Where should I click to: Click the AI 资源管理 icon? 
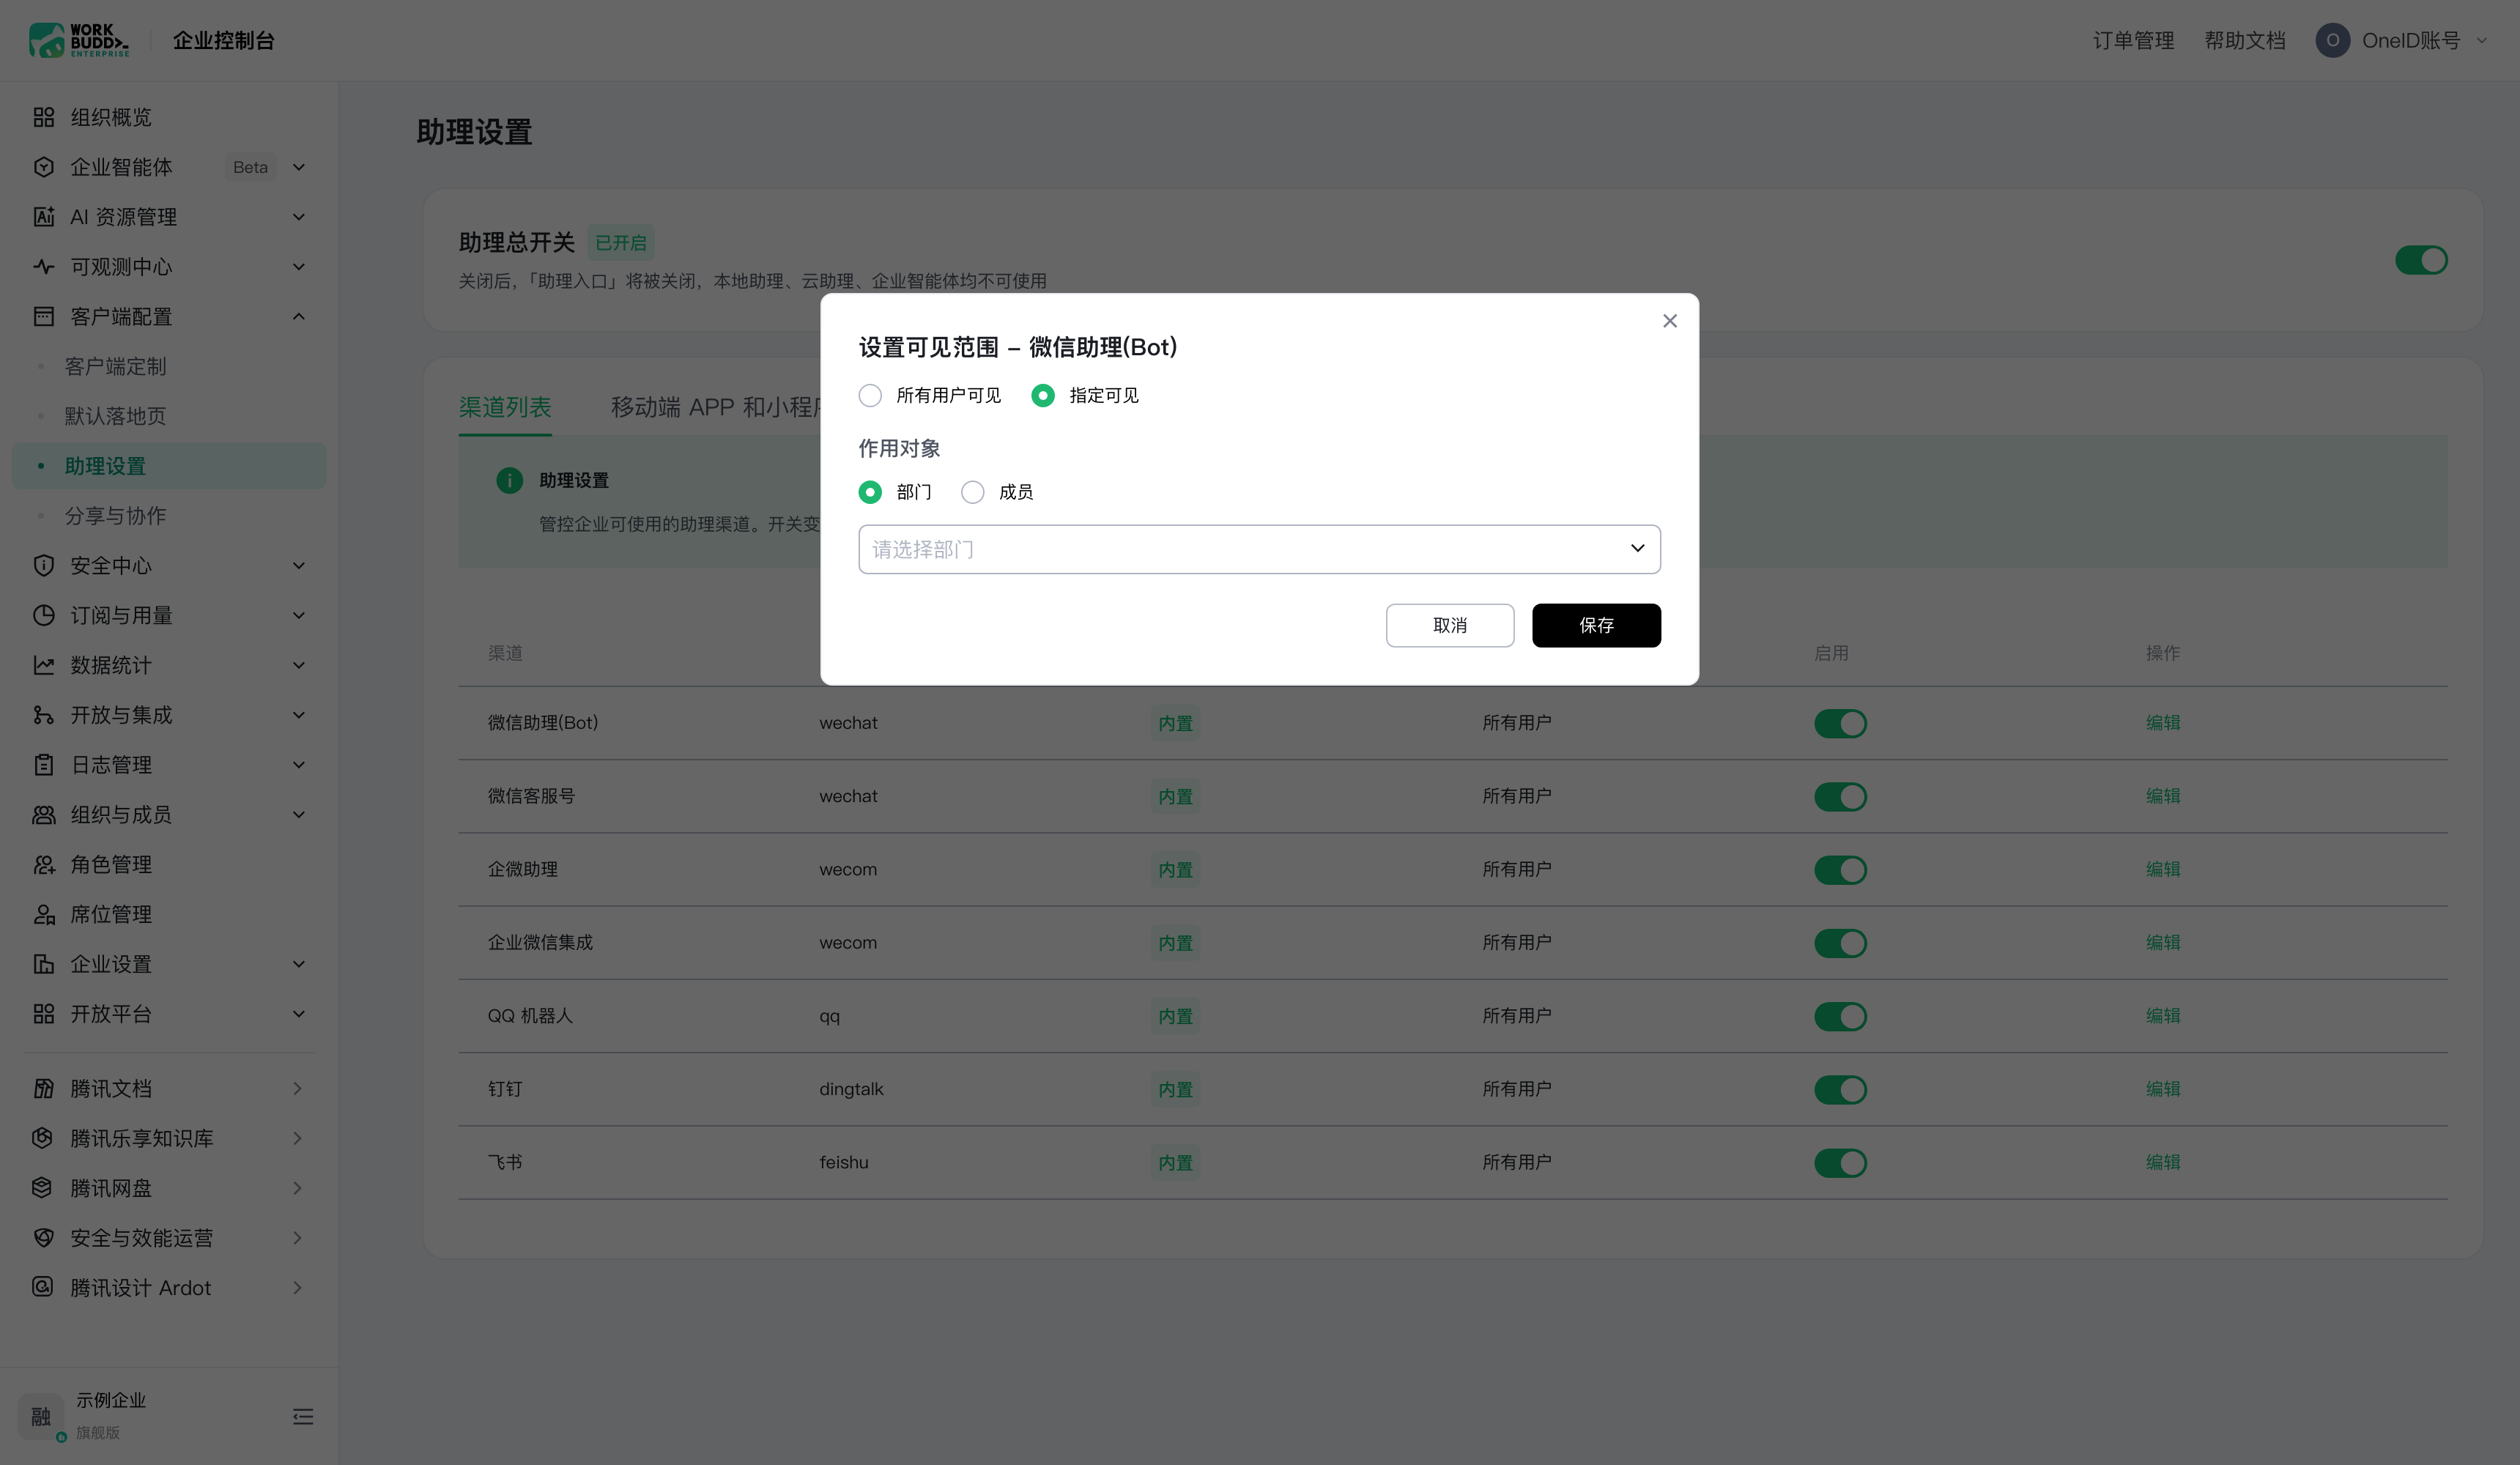point(43,217)
